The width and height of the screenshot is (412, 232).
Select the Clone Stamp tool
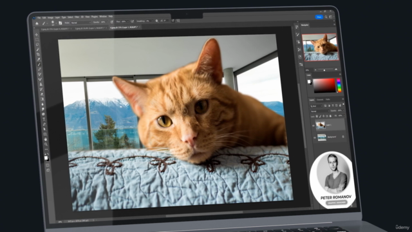pyautogui.click(x=41, y=84)
